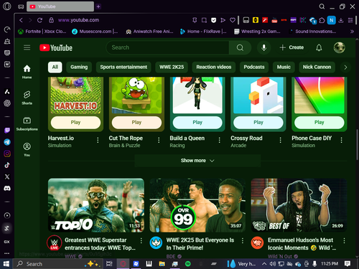Start voice search with the microphone icon
The image size is (359, 269).
[264, 47]
